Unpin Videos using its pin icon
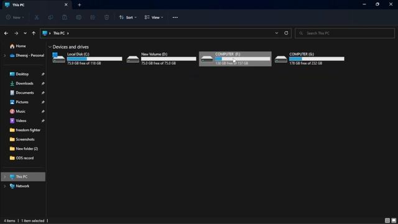Image resolution: width=398 pixels, height=224 pixels. tap(43, 121)
